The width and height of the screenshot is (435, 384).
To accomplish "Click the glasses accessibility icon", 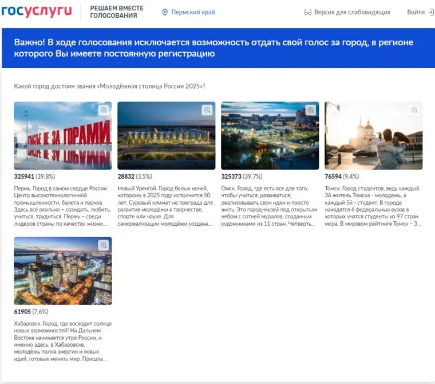I will coord(307,12).
